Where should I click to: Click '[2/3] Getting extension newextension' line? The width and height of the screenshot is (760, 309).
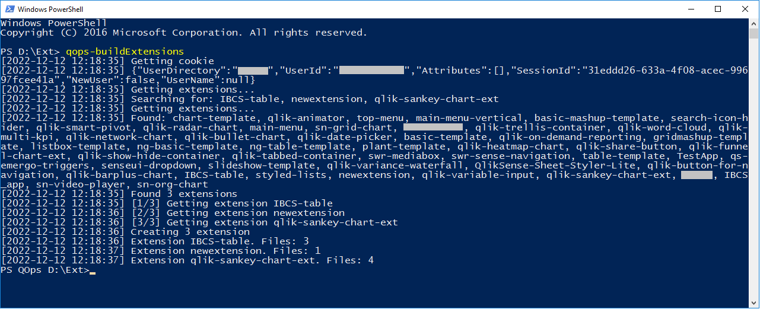[173, 213]
